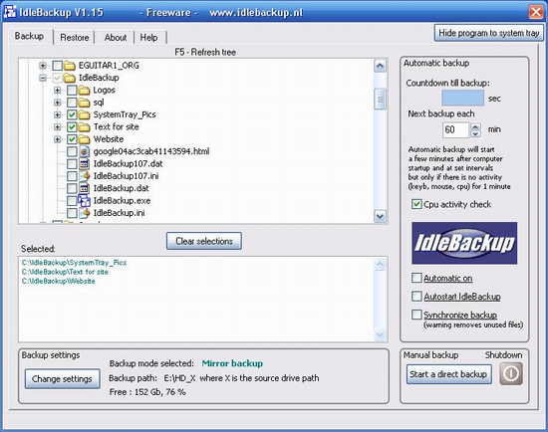Expand the Text for site tree node
Viewport: 548px width, 432px height.
click(58, 126)
